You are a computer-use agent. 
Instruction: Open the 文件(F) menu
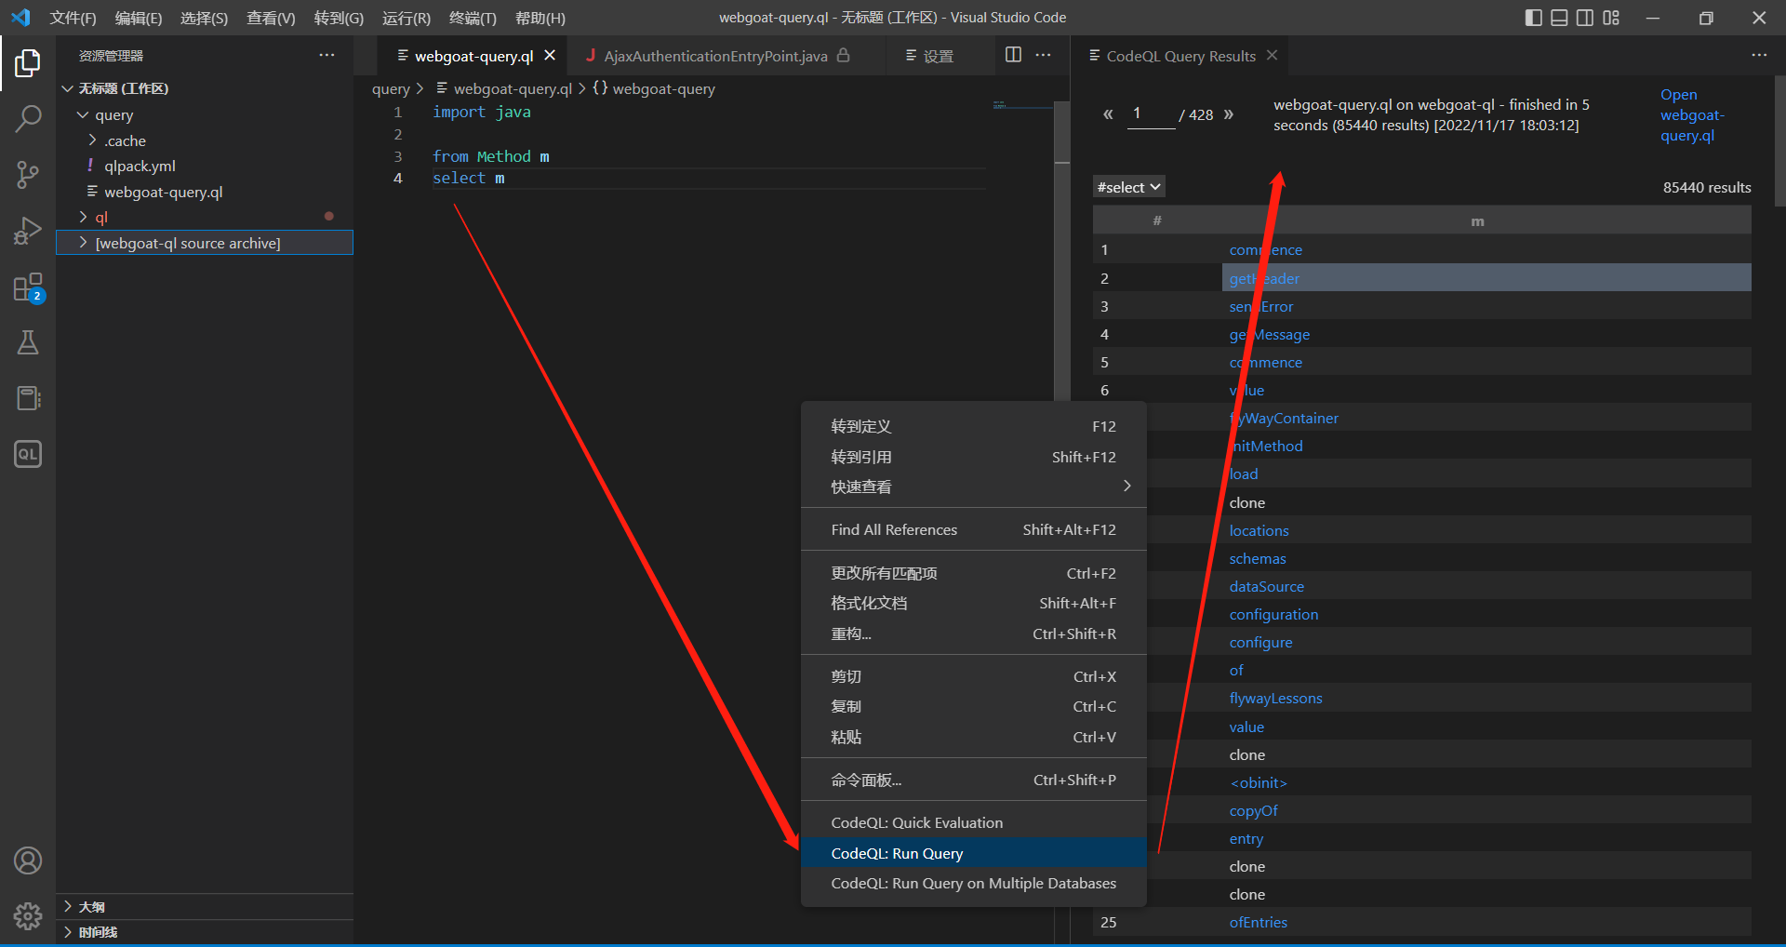(73, 18)
